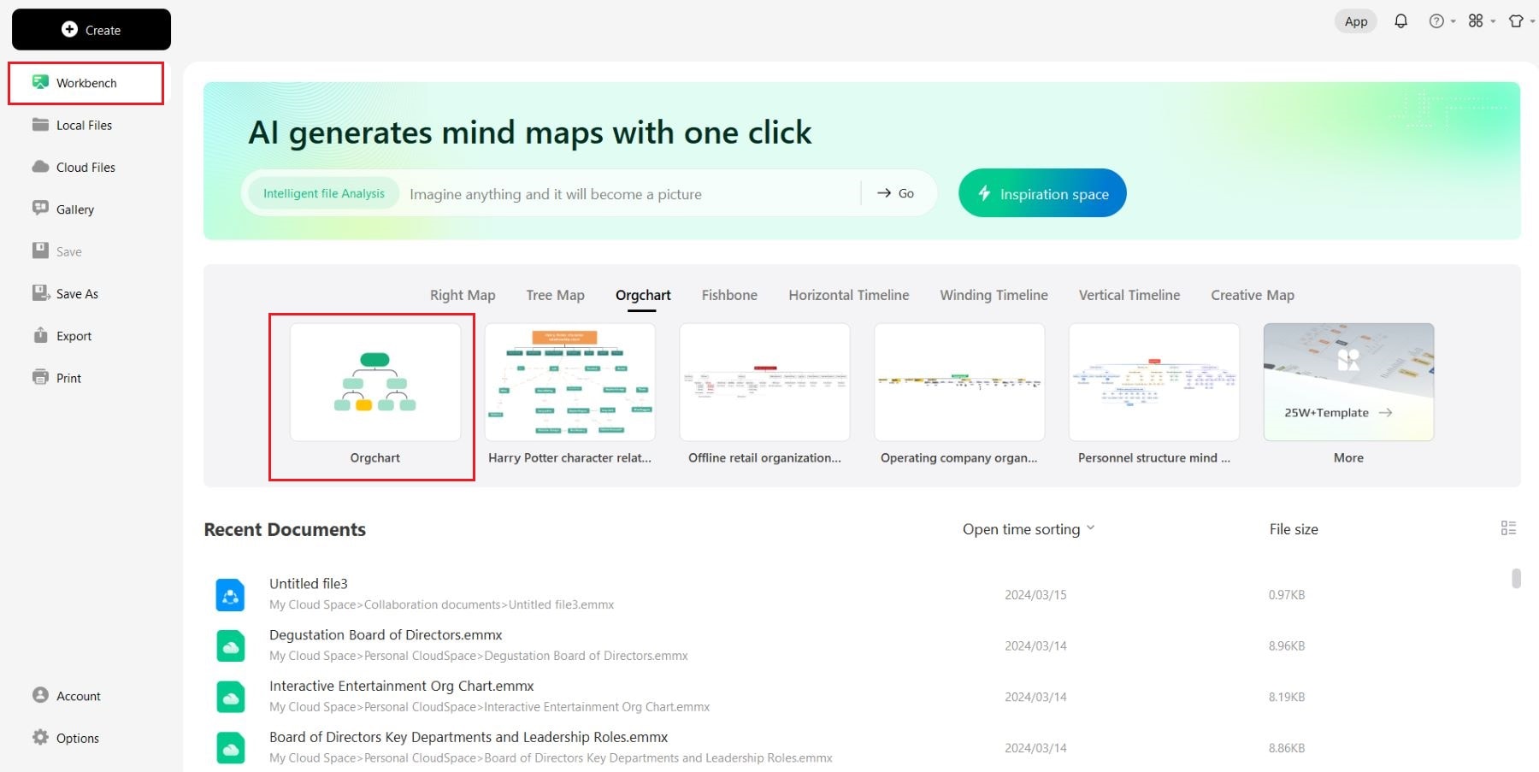Open Harry Potter character template

(570, 382)
